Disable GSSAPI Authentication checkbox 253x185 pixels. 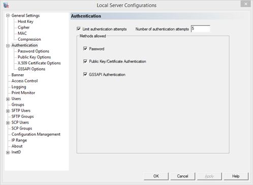pos(85,74)
